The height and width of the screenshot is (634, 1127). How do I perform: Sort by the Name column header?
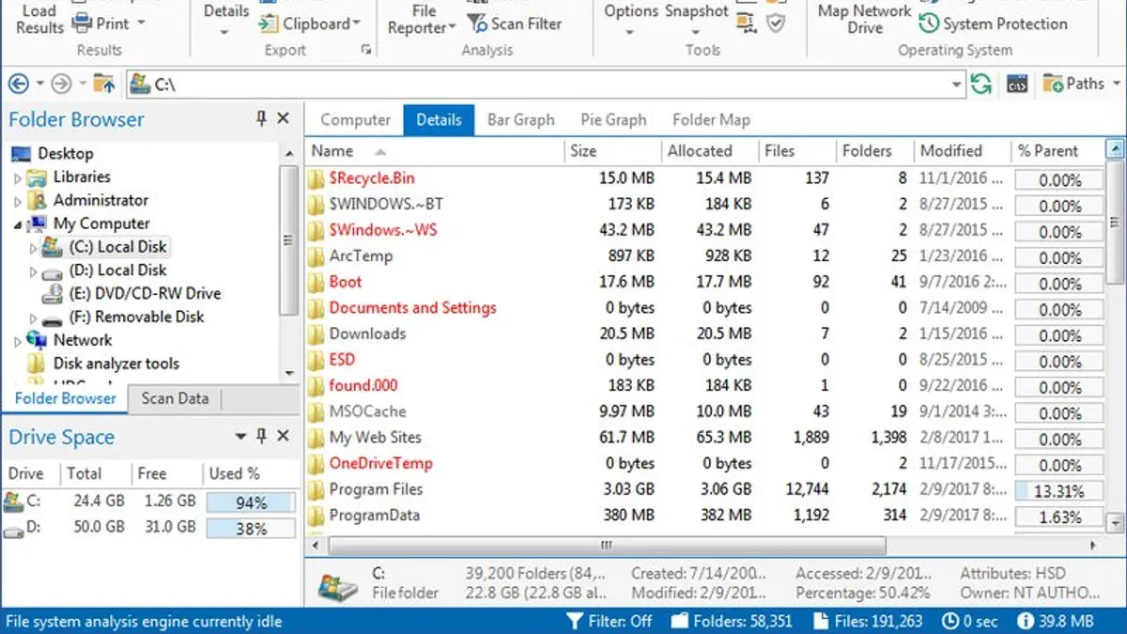[x=436, y=150]
